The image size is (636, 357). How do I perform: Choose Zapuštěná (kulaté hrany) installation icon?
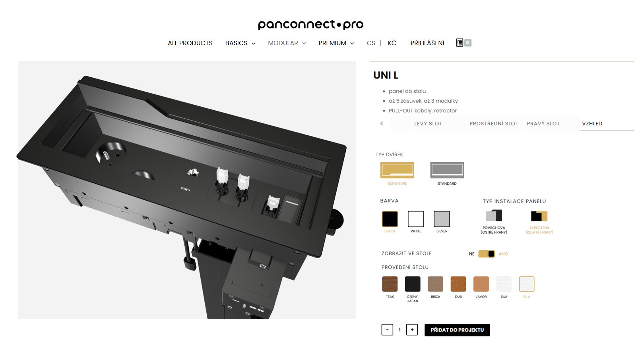pyautogui.click(x=539, y=216)
